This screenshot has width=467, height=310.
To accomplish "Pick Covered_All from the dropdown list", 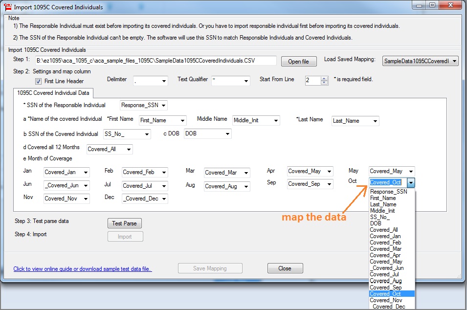I will click(383, 230).
